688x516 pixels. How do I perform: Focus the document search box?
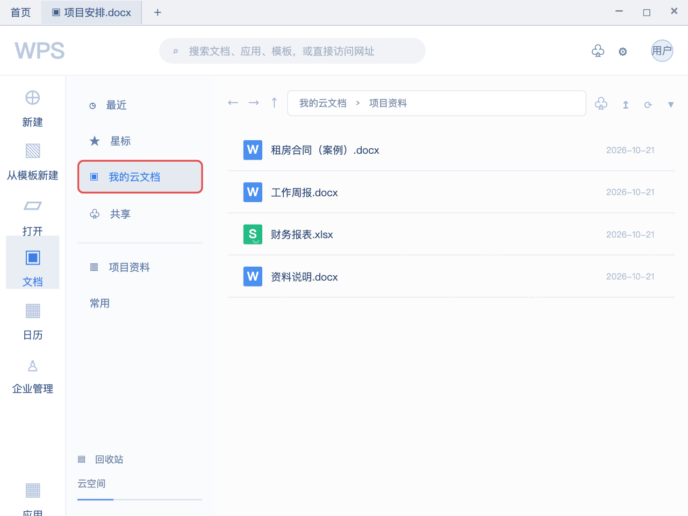click(x=292, y=51)
